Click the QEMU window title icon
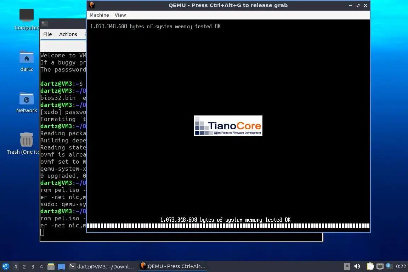Image resolution: width=408 pixels, height=272 pixels. click(92, 5)
